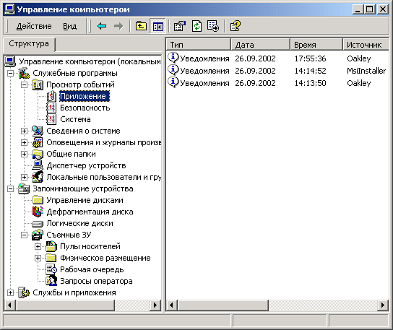Click the Back arrow toolbar icon

click(x=102, y=26)
